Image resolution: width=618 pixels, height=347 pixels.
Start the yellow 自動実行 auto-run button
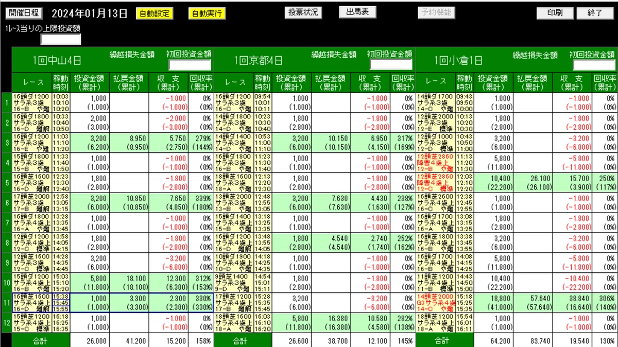coord(207,14)
